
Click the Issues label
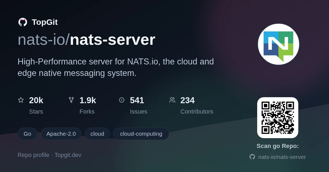138,112
